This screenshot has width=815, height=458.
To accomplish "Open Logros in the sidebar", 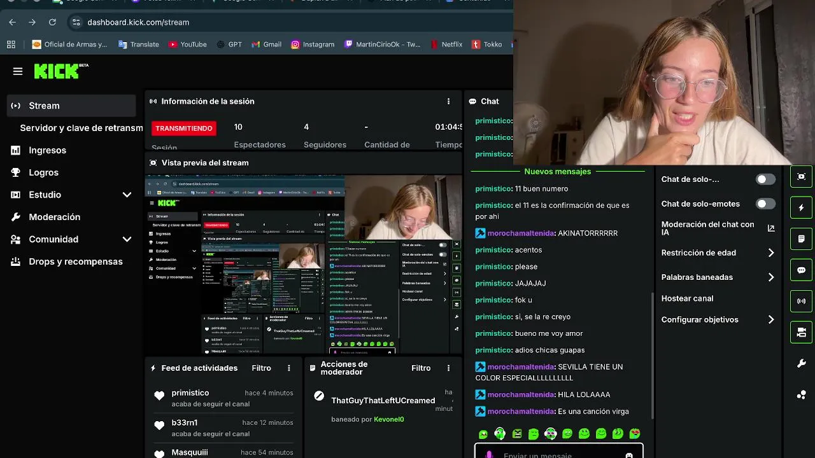I will pos(43,172).
